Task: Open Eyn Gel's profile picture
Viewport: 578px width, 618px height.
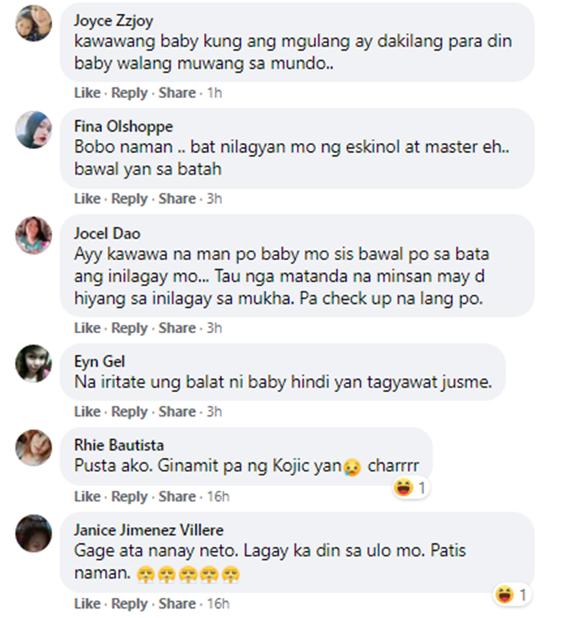Action: [x=33, y=364]
